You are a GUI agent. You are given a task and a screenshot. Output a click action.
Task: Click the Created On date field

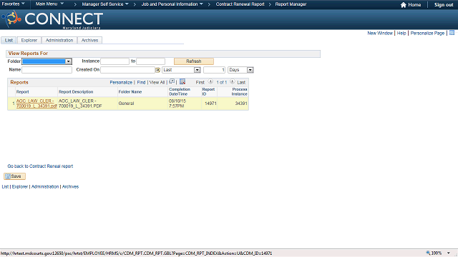tap(127, 70)
